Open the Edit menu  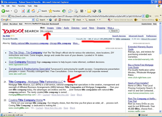(x=8, y=6)
